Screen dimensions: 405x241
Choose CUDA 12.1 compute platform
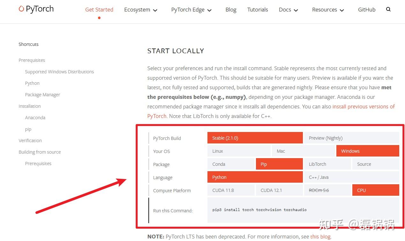point(279,190)
